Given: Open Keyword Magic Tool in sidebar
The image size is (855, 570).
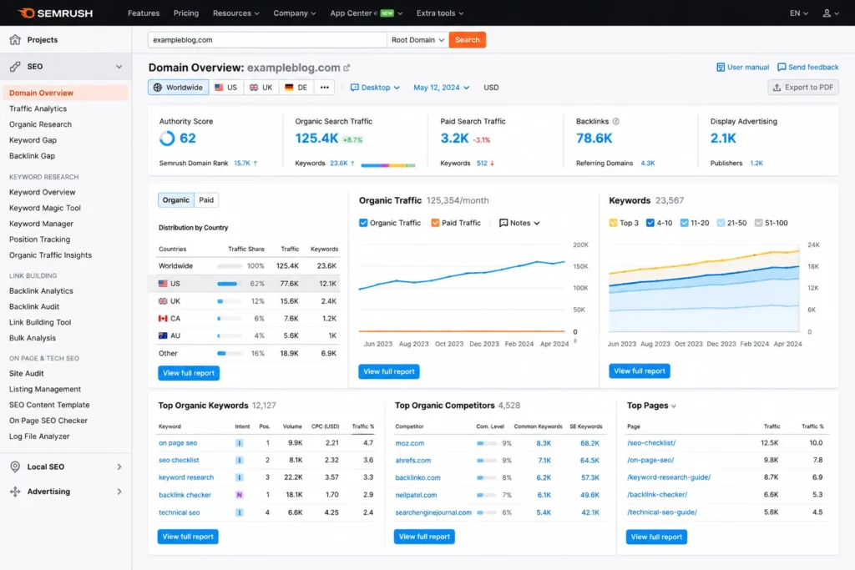Looking at the screenshot, I should point(45,208).
